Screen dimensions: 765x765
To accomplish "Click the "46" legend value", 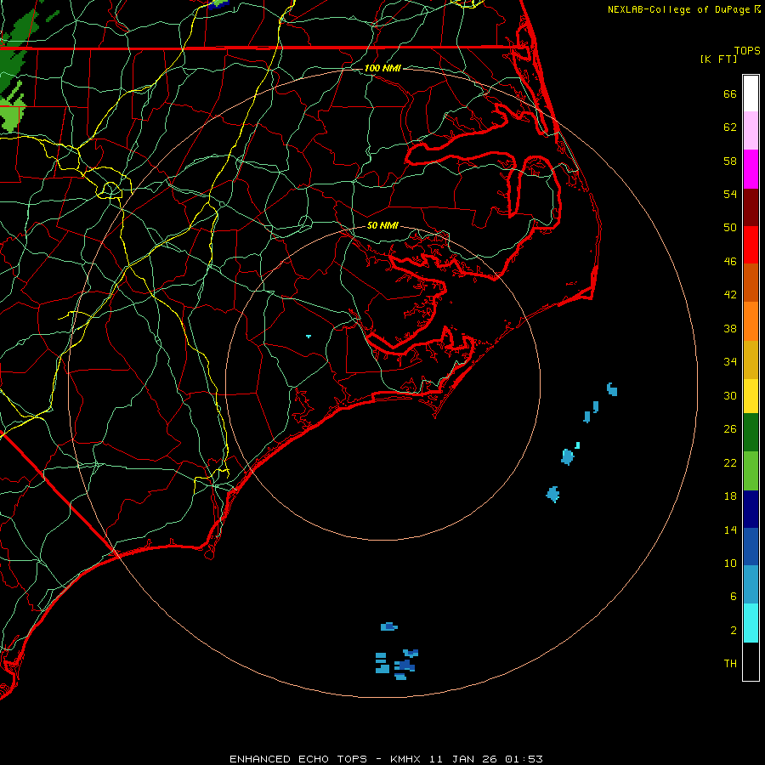I will [730, 261].
